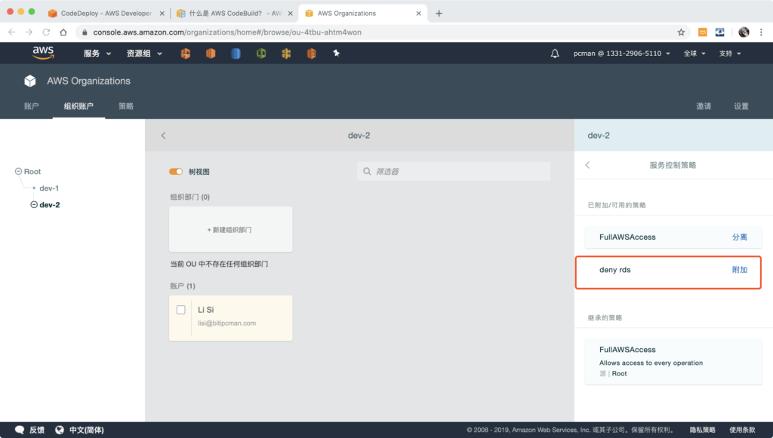Viewport: 773px width, 438px height.
Task: Click the browser back arrow
Action: [12, 32]
